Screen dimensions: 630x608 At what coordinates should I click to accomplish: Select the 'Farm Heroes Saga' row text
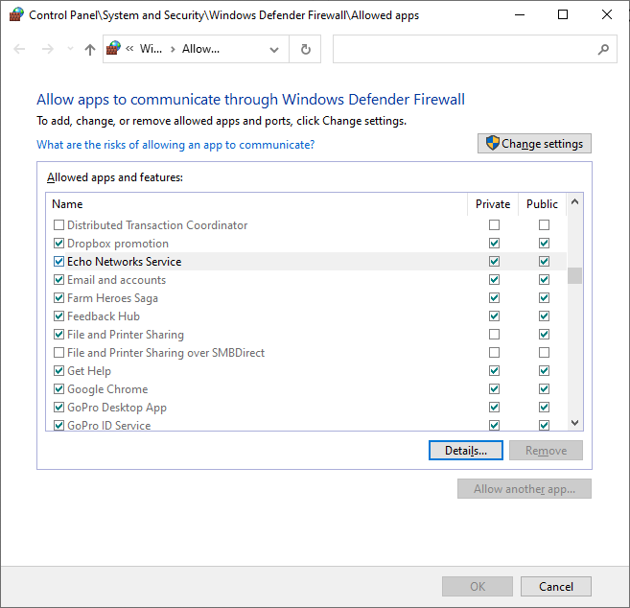point(112,298)
